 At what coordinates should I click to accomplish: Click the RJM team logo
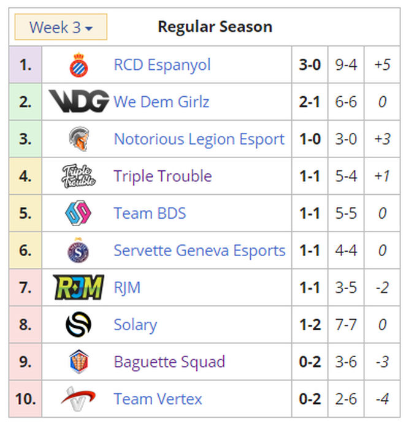pos(78,287)
